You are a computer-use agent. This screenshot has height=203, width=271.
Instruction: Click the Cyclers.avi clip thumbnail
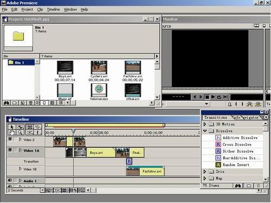[x=99, y=68]
